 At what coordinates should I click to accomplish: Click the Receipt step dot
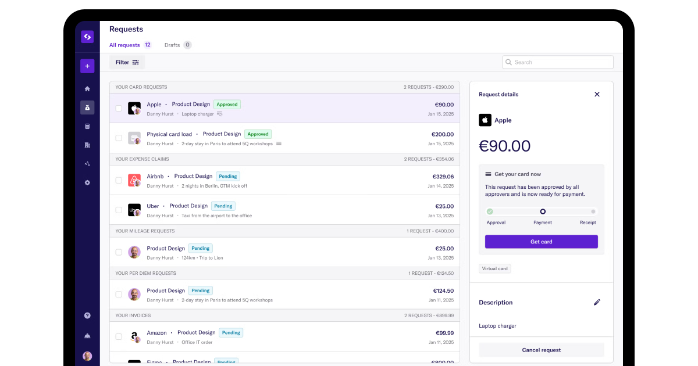coord(593,211)
